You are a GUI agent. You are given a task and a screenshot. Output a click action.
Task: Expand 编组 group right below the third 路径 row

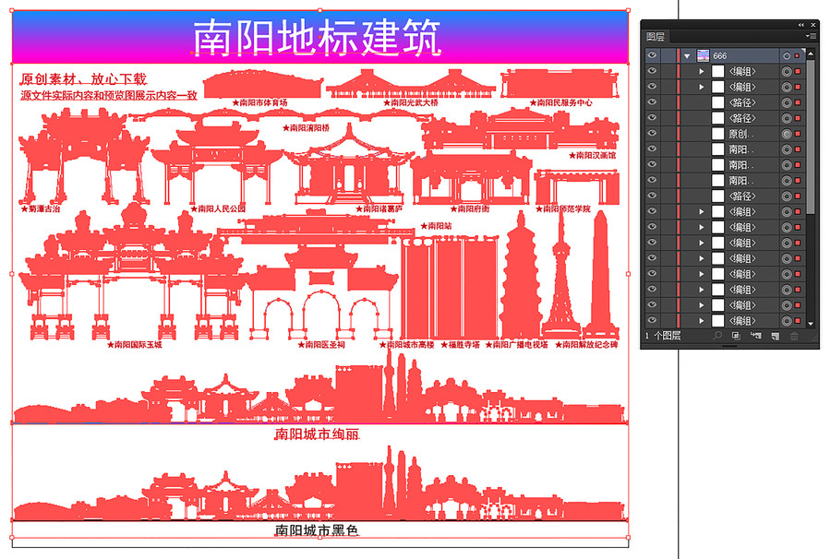tap(701, 212)
